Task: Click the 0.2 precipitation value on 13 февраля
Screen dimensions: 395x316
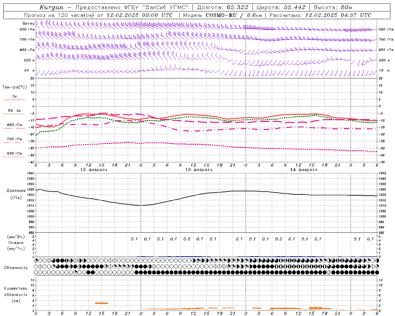Action: (x=187, y=239)
